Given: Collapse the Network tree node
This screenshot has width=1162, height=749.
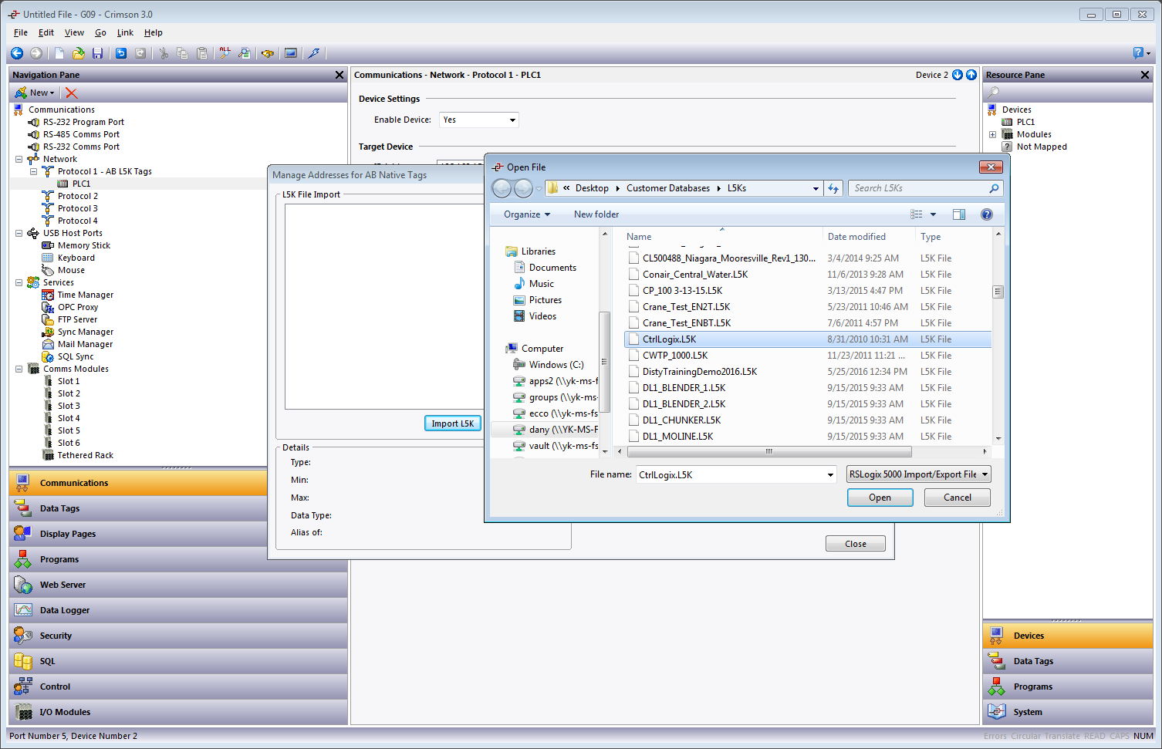Looking at the screenshot, I should 19,159.
